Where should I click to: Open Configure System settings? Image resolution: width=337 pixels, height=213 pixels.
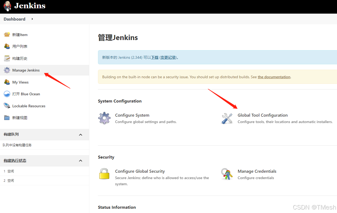pos(132,115)
